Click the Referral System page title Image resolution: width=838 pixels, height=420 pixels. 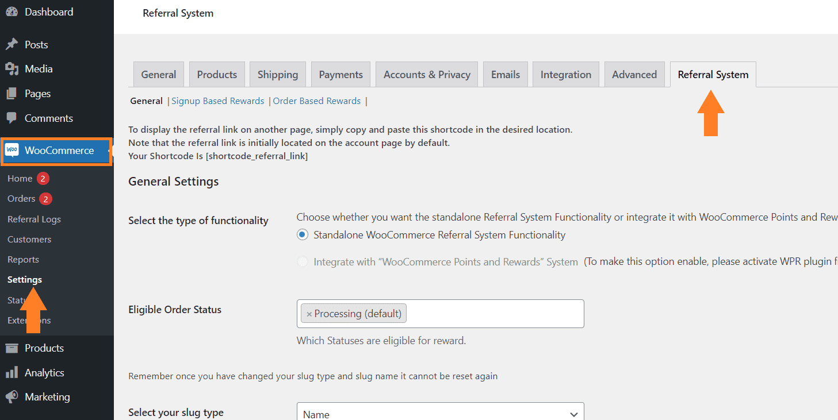(x=178, y=13)
